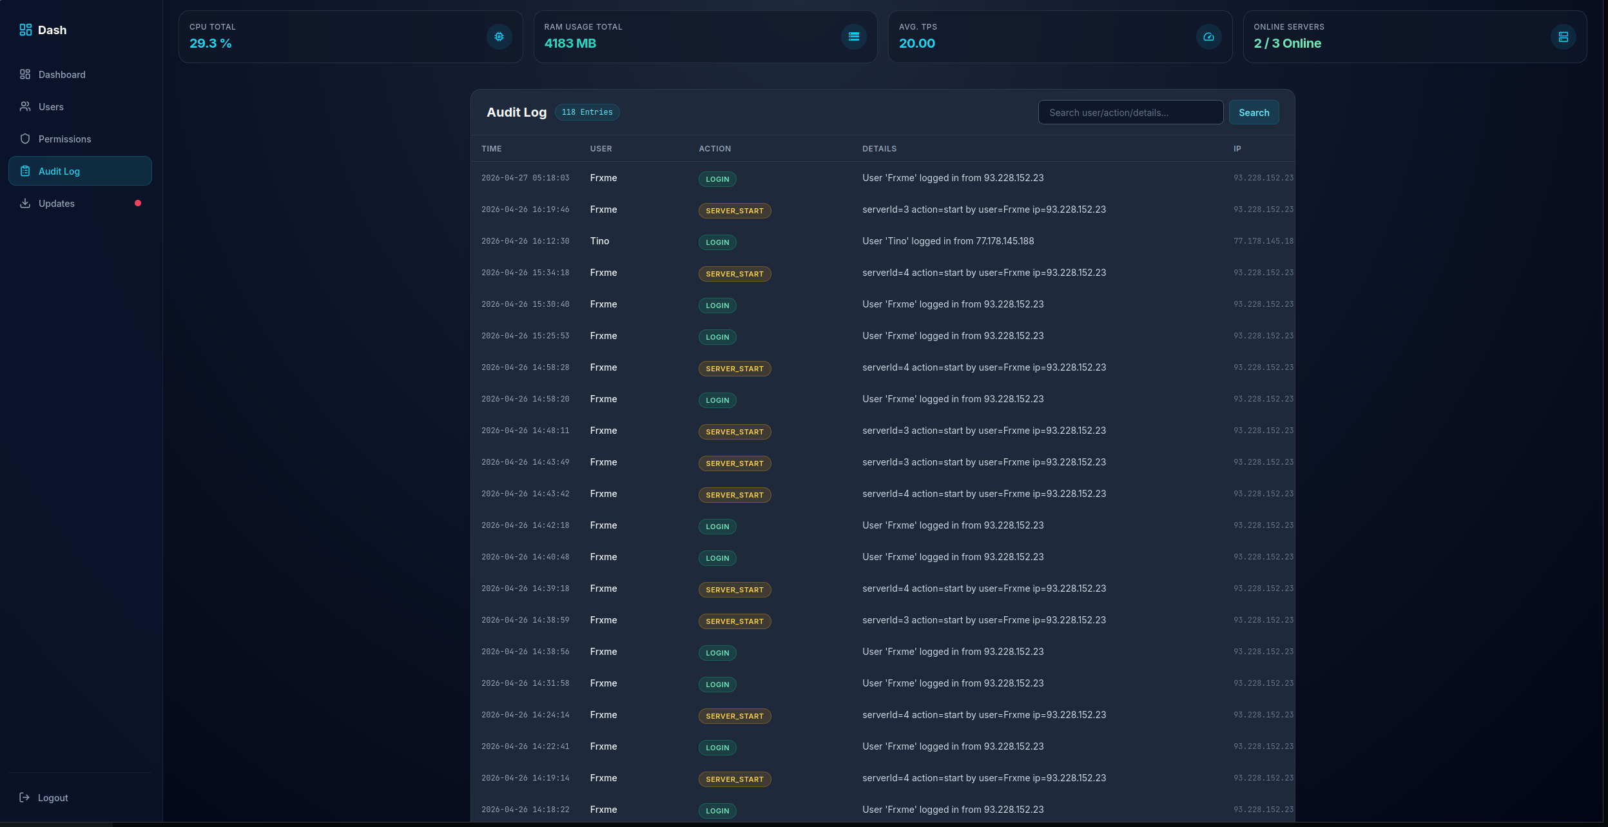1608x827 pixels.
Task: Go to the Users section
Action: [x=80, y=107]
